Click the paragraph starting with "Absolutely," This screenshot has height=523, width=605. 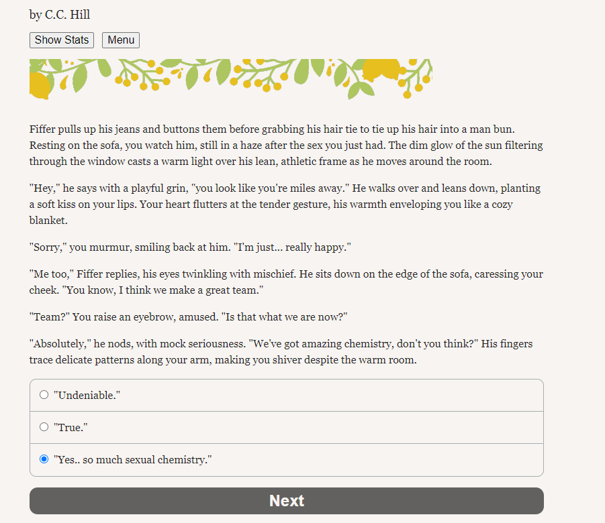[x=281, y=351]
